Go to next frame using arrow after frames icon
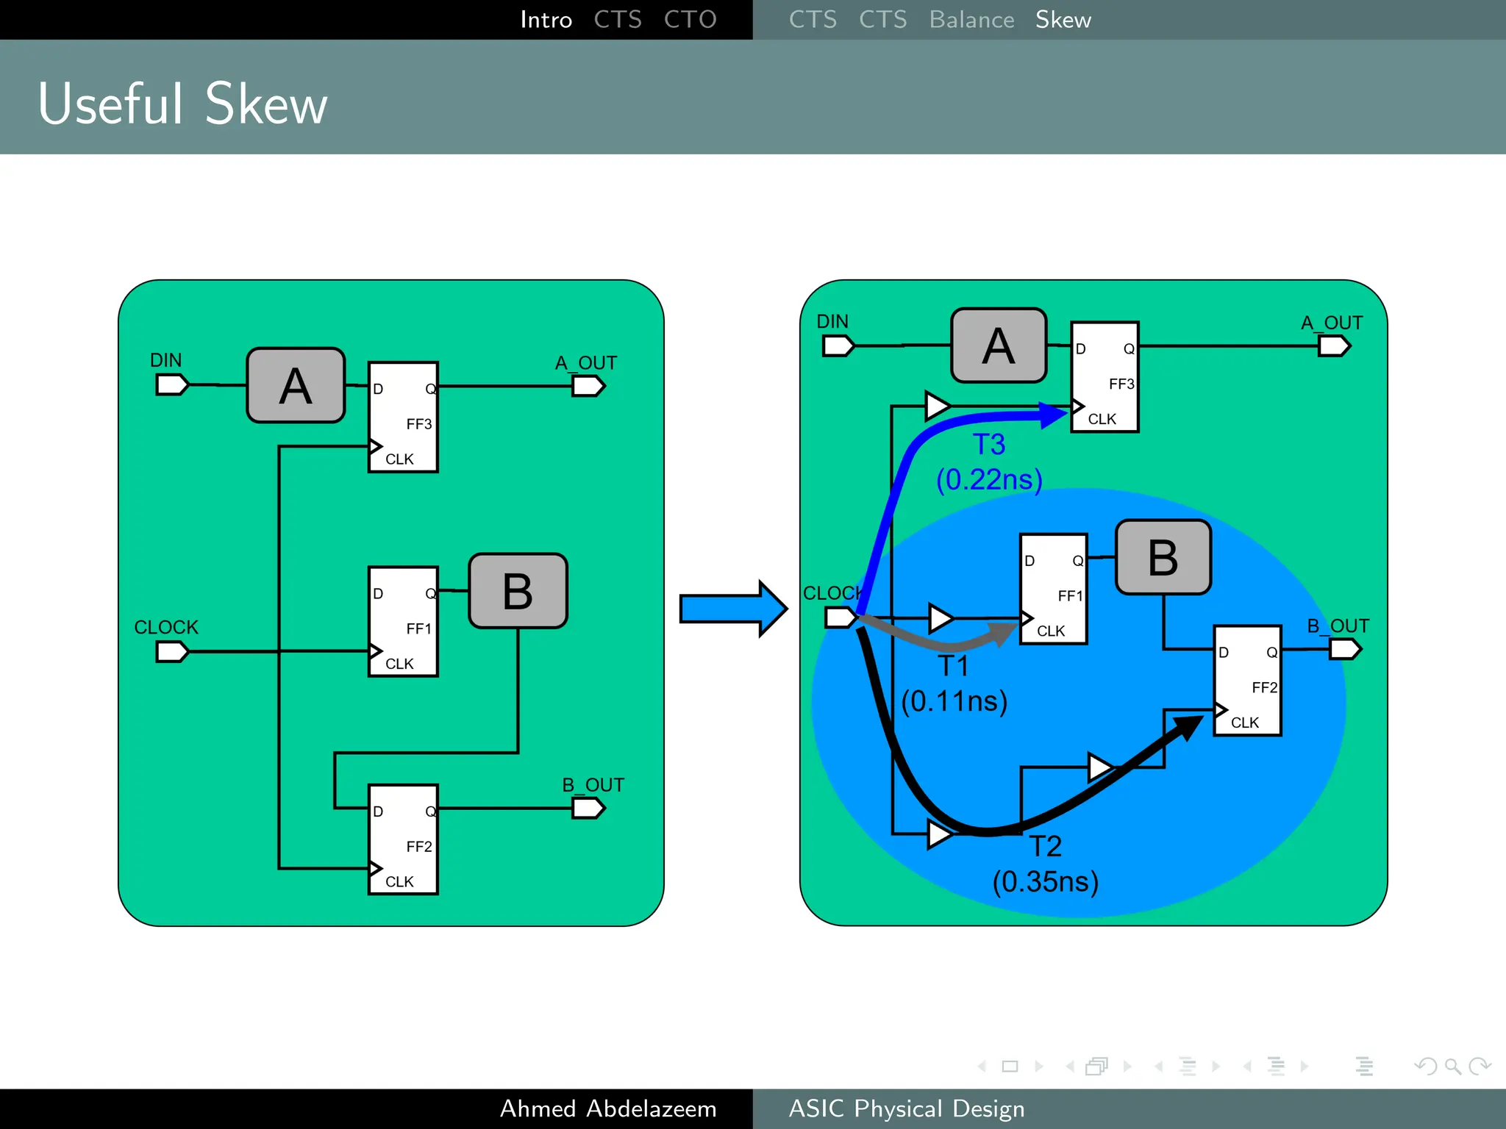Image resolution: width=1506 pixels, height=1129 pixels. pos(1127,1067)
